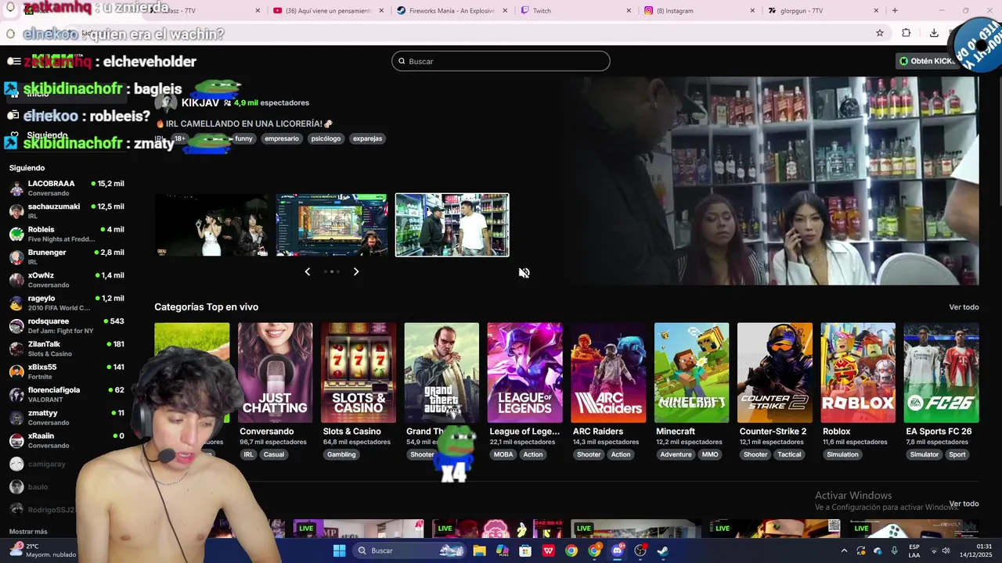Open Ver todo for top categories
The image size is (1002, 563).
(x=964, y=307)
